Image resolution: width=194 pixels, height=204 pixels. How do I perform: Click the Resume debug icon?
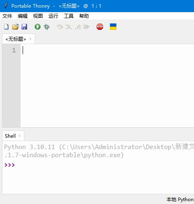[86, 27]
